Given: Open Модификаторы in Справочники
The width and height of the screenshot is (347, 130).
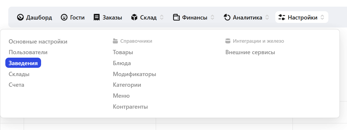Looking at the screenshot, I should [134, 74].
